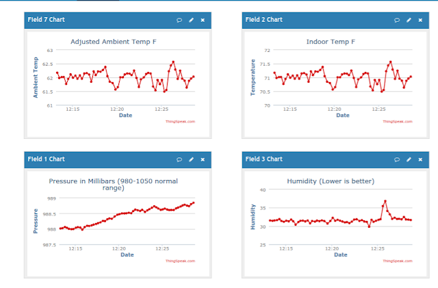This screenshot has width=438, height=288.
Task: Close the Field 2 Chart panel
Action: (420, 20)
